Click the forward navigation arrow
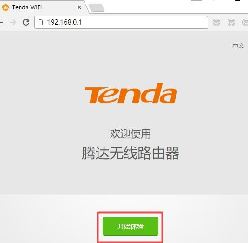The width and height of the screenshot is (248, 243). (13, 22)
